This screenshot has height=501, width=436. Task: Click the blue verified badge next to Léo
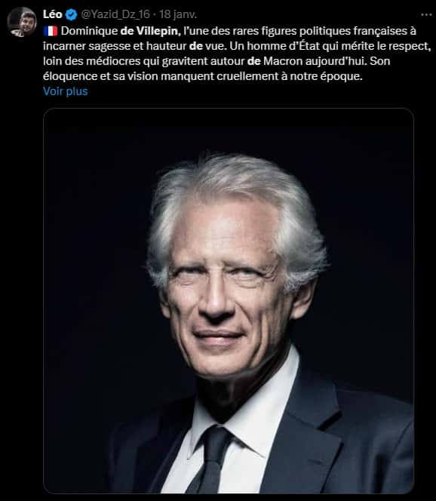coord(71,14)
